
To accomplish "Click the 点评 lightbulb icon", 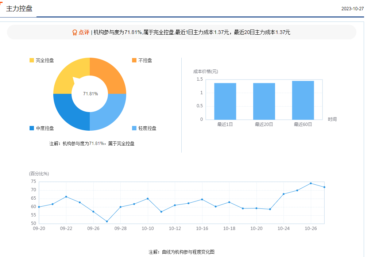I will point(74,32).
